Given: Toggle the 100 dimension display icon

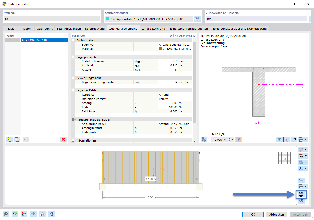Looking at the screenshot, I should point(294,139).
